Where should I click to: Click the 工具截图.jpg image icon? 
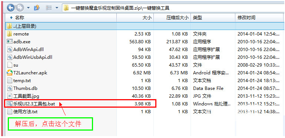point(10,96)
